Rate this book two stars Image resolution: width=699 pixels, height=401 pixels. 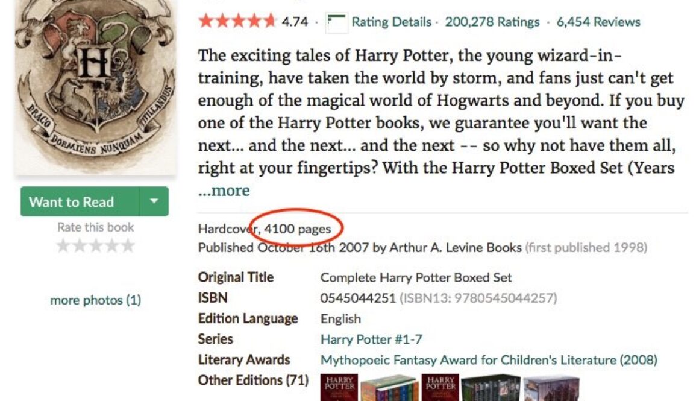pyautogui.click(x=80, y=245)
